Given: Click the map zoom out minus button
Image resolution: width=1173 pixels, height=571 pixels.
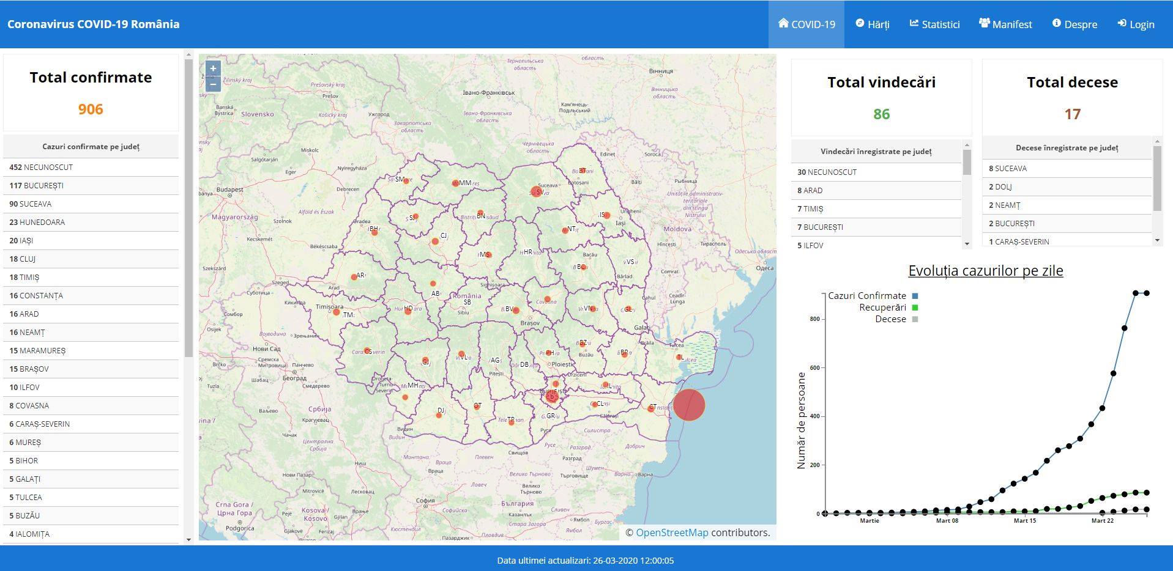Looking at the screenshot, I should (213, 84).
